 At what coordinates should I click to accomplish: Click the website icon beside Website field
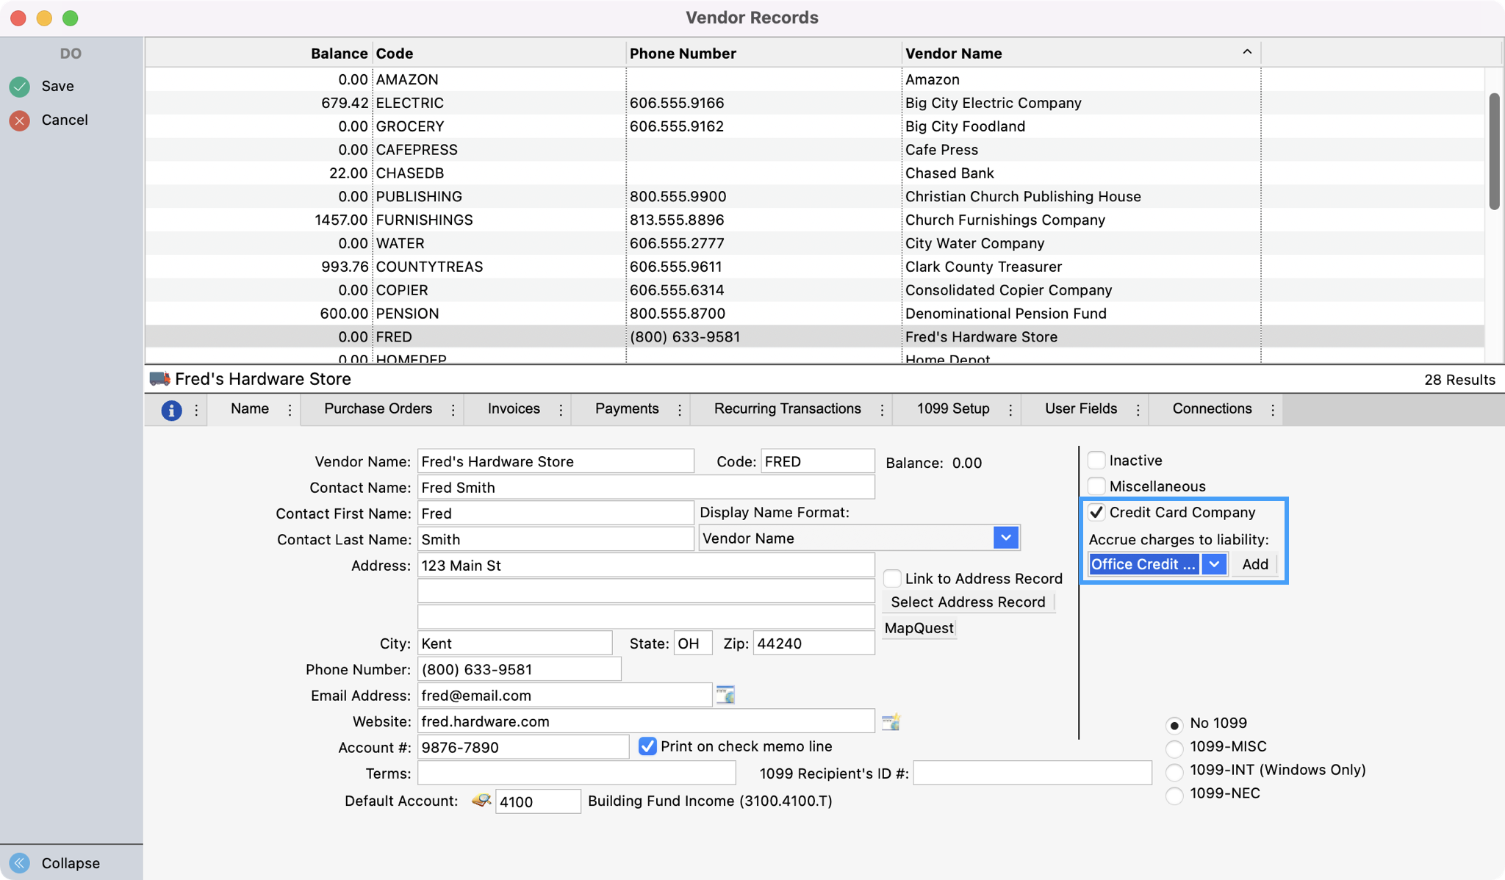[x=891, y=721]
